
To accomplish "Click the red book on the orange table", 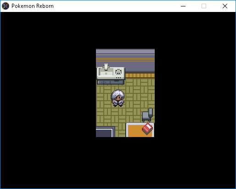I will (147, 129).
